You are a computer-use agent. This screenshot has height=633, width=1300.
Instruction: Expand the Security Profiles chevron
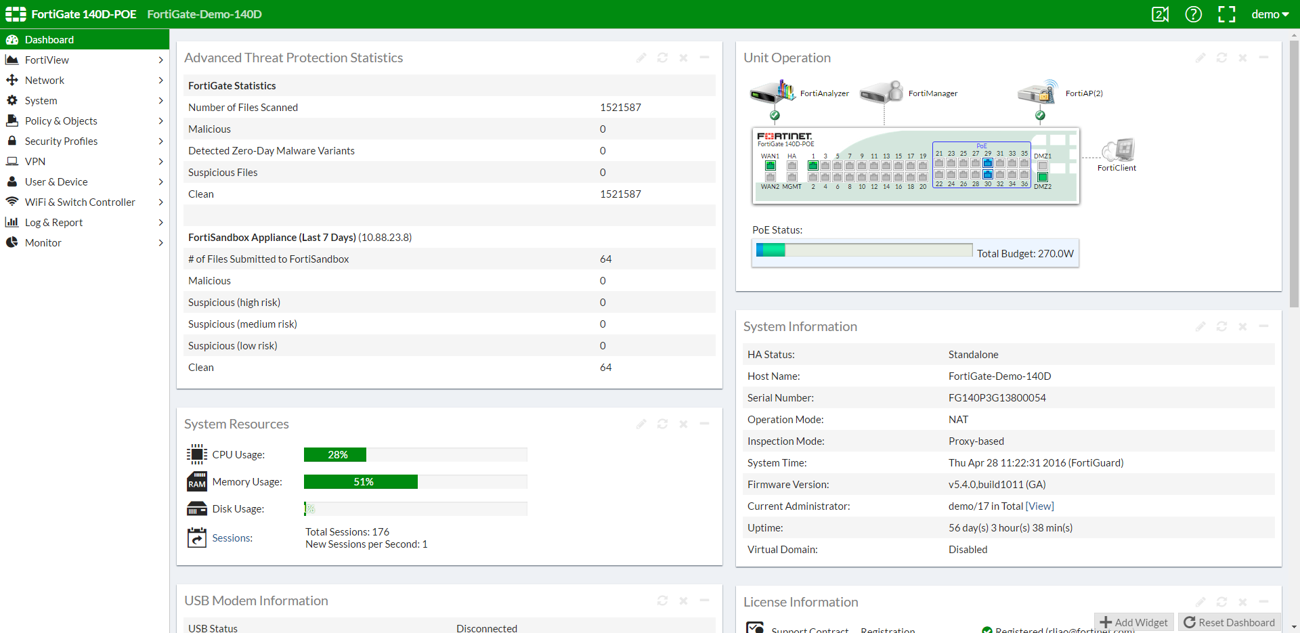click(160, 141)
